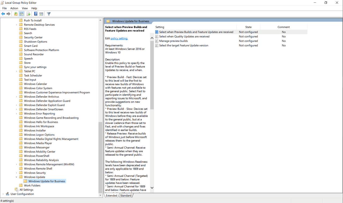Screen dimensions: 343x203
Task: Expand Windows Error Reporting node
Action: 17,114
